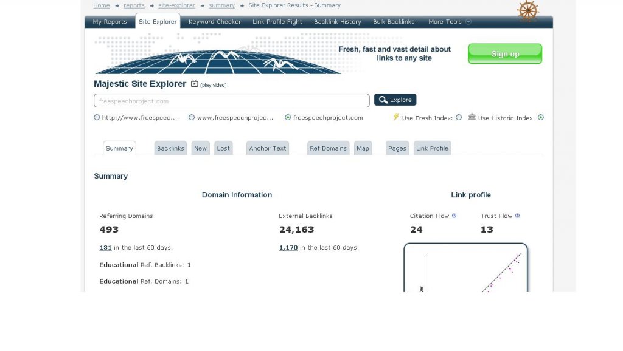Click the Fresh Index lightning icon
The width and height of the screenshot is (623, 351).
point(396,117)
